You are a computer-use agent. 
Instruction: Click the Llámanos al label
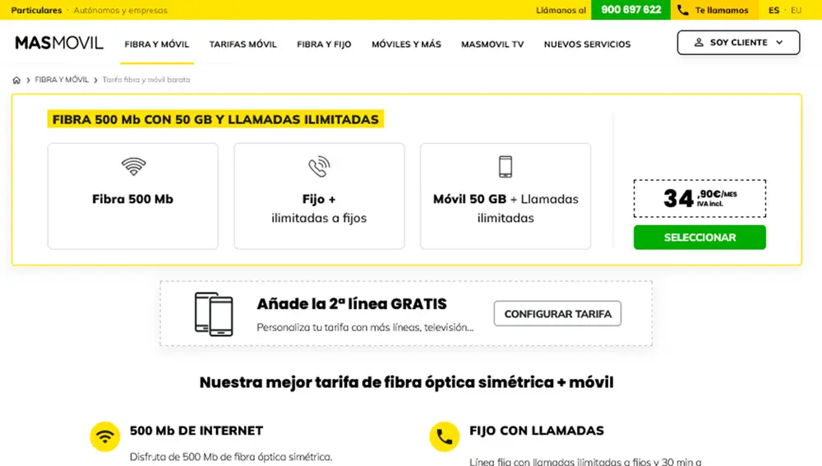(561, 10)
